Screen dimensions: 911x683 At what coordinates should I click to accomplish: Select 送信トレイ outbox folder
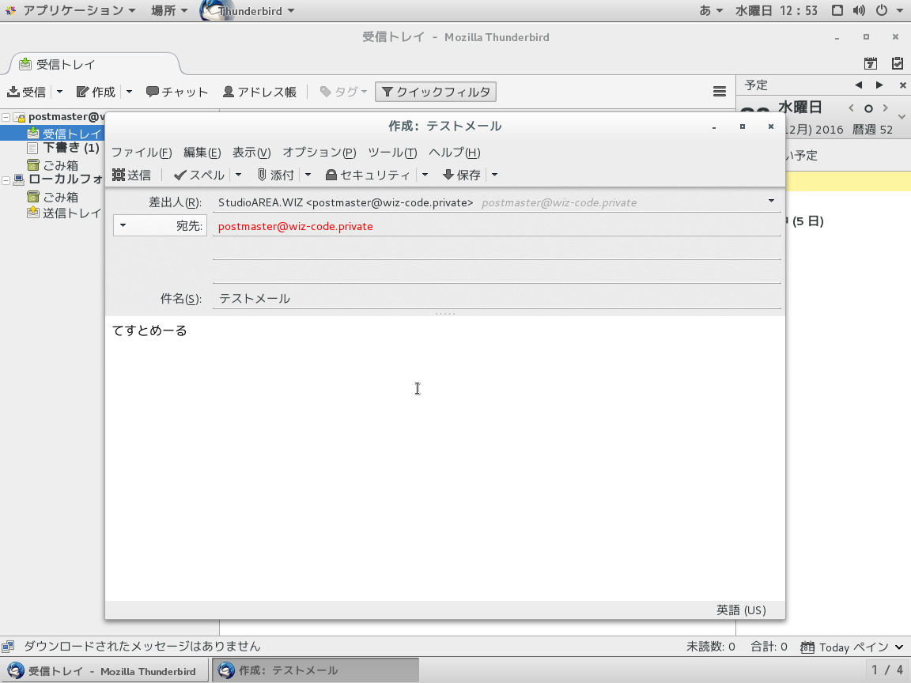pyautogui.click(x=65, y=213)
